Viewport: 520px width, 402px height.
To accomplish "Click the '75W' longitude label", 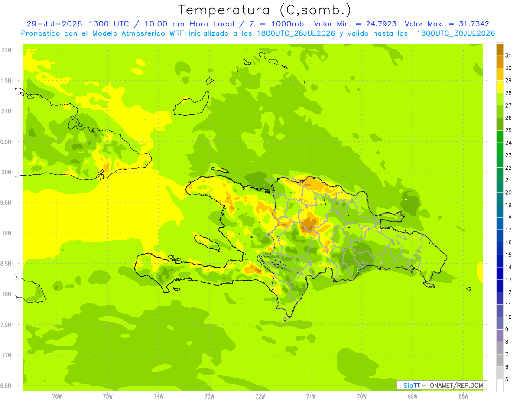I will click(x=108, y=396).
